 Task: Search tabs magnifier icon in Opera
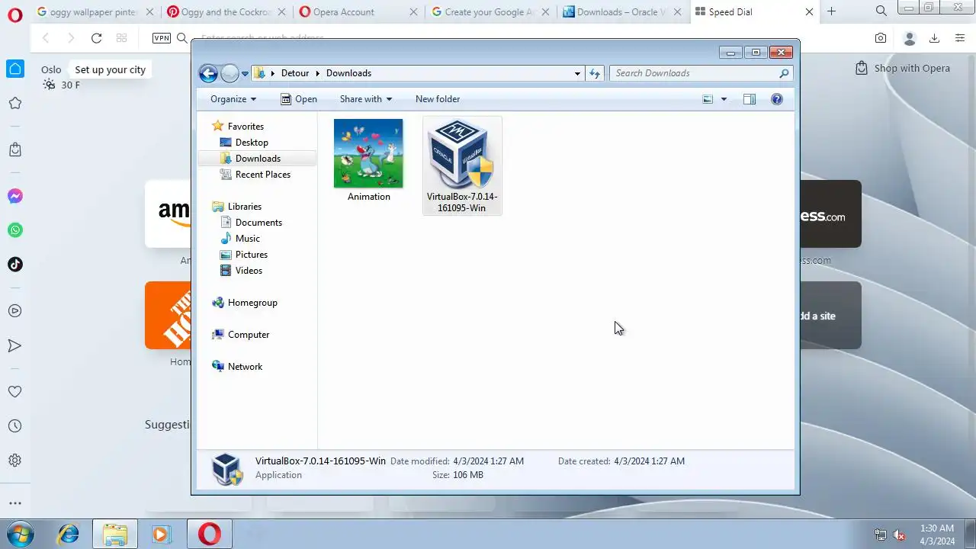(x=881, y=11)
